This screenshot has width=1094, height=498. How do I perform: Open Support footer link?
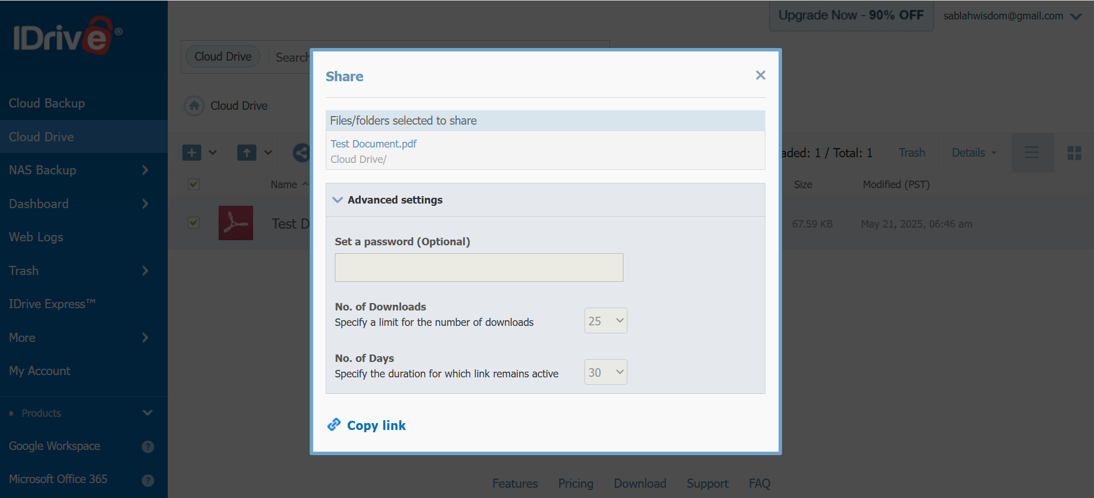(x=708, y=484)
